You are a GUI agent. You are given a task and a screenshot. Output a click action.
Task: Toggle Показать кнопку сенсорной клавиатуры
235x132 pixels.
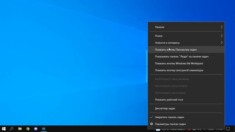tap(186, 70)
